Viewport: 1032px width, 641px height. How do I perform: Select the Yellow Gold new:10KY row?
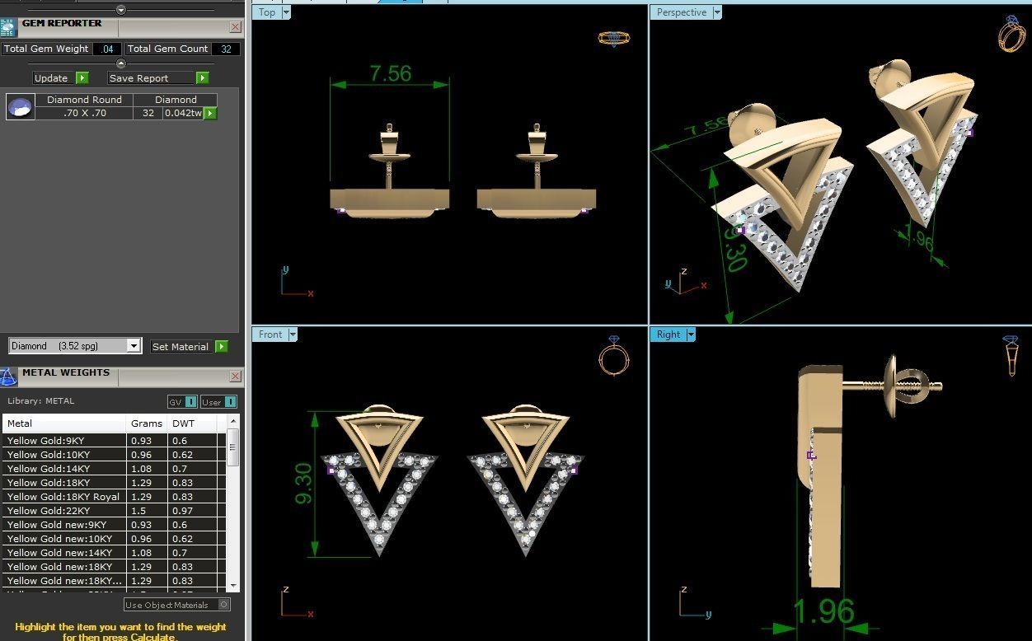[x=115, y=539]
